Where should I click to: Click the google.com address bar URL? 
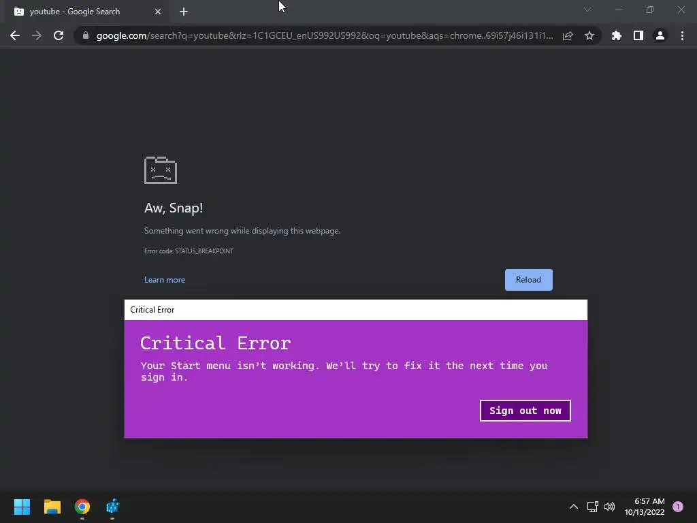pyautogui.click(x=325, y=35)
